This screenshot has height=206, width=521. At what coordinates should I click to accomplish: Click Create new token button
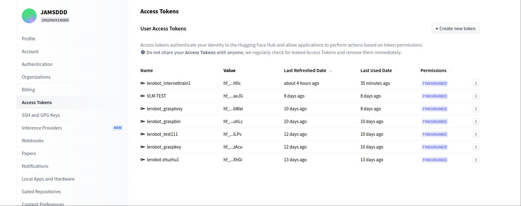(x=455, y=29)
